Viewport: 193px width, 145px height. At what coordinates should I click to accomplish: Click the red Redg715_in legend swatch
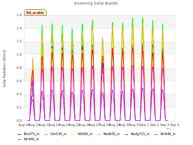pyautogui.click(x=127, y=134)
